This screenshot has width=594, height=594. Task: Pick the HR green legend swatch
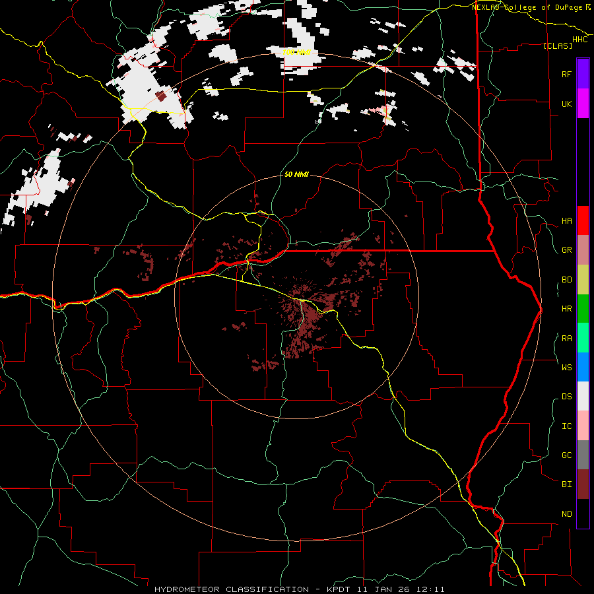coord(583,308)
